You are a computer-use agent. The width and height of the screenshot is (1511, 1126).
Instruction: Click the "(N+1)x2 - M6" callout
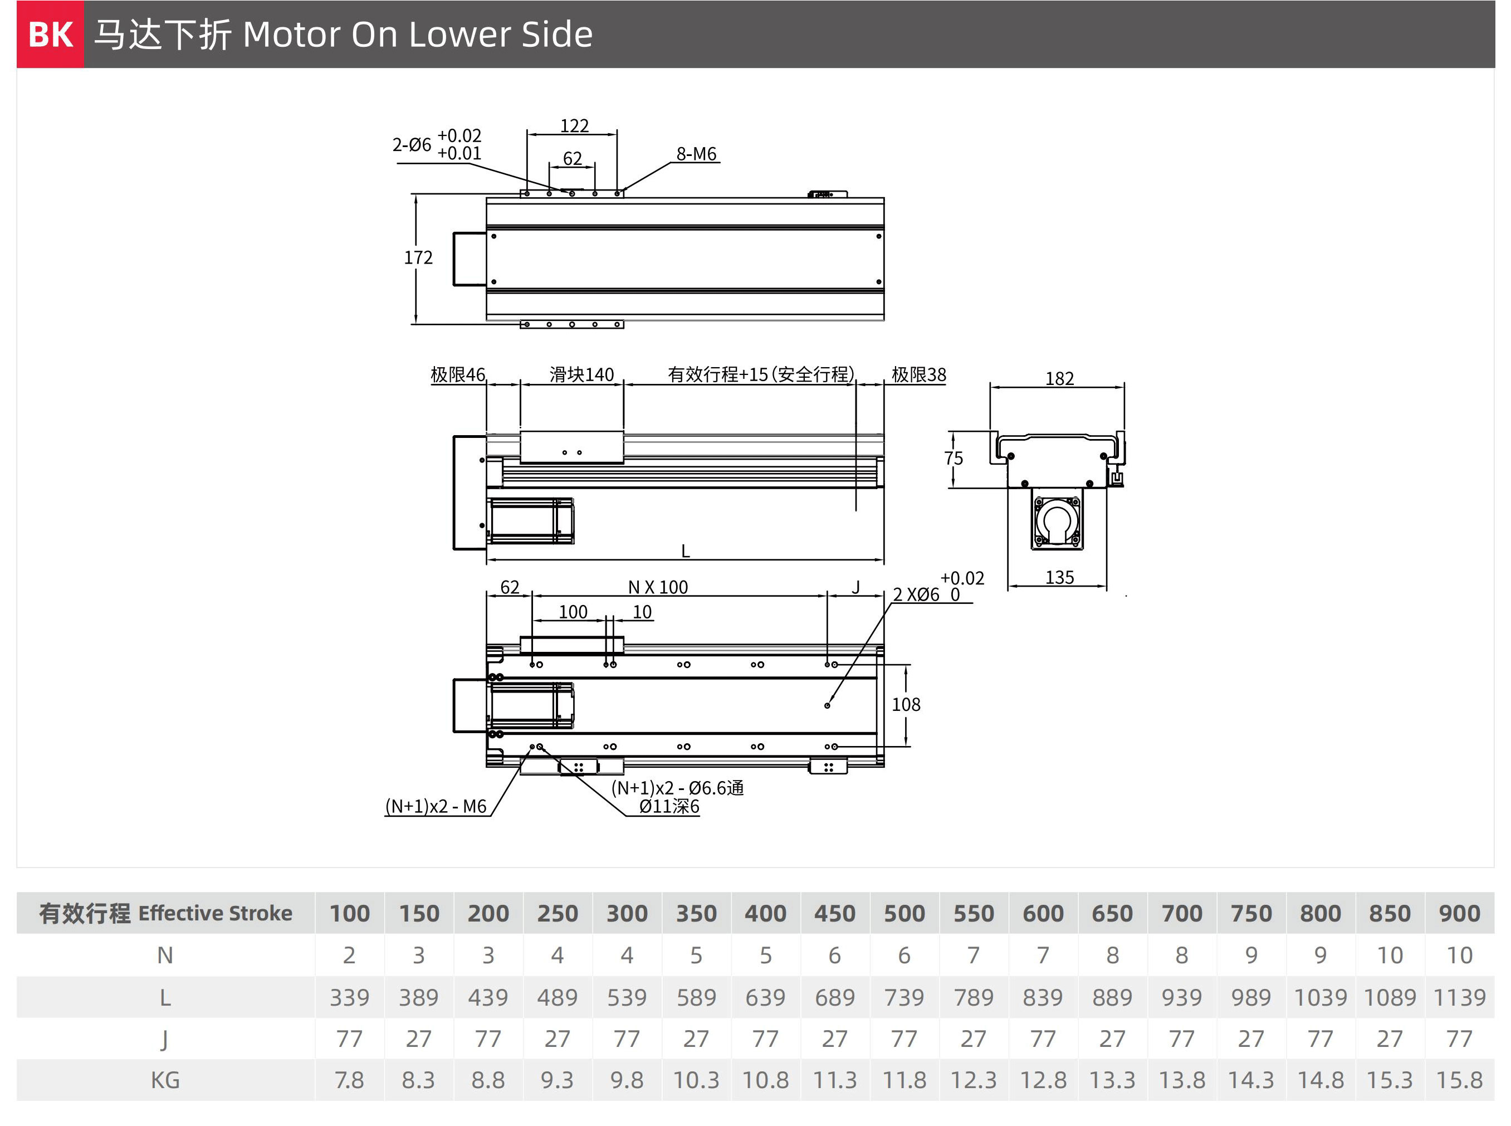[436, 806]
